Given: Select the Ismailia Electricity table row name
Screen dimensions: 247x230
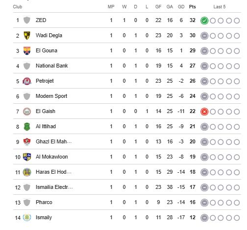Looking at the screenshot, I should point(54,187).
